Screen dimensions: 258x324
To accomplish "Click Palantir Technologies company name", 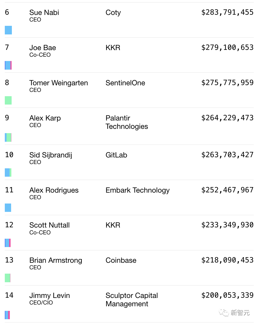I will click(x=127, y=122).
